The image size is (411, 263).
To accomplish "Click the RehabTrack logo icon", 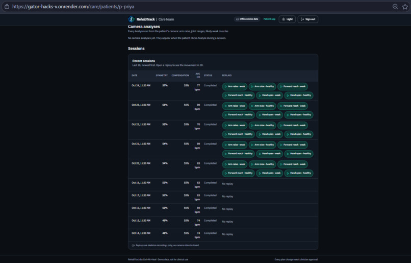I will tap(132, 19).
